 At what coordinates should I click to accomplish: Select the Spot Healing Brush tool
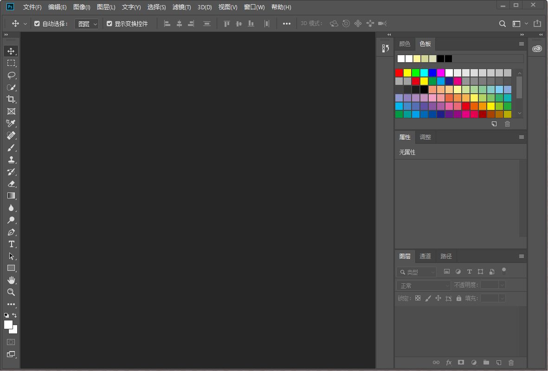11,135
